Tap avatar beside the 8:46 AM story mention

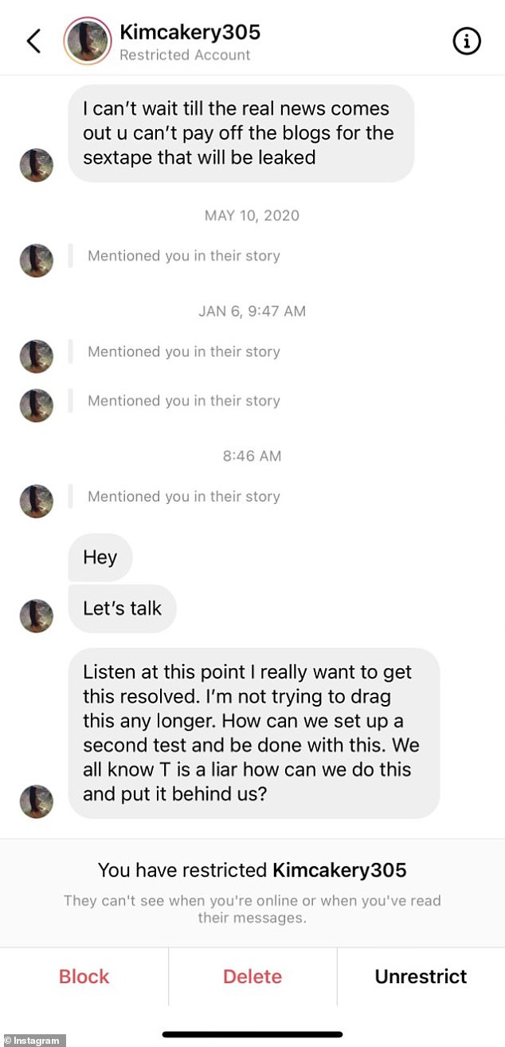tap(36, 501)
